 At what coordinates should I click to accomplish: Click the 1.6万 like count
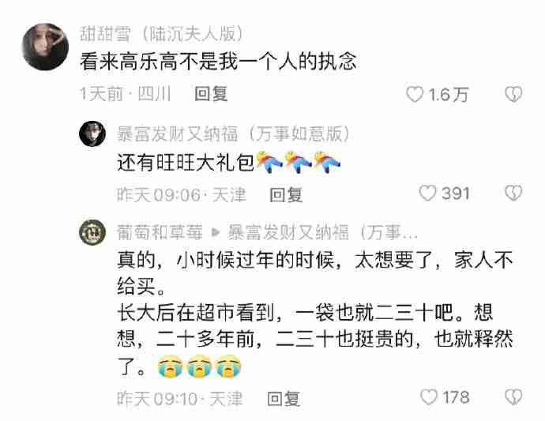click(449, 95)
